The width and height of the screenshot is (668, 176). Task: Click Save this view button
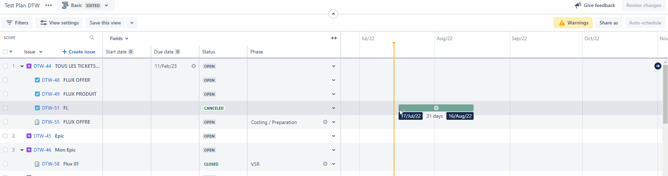105,23
